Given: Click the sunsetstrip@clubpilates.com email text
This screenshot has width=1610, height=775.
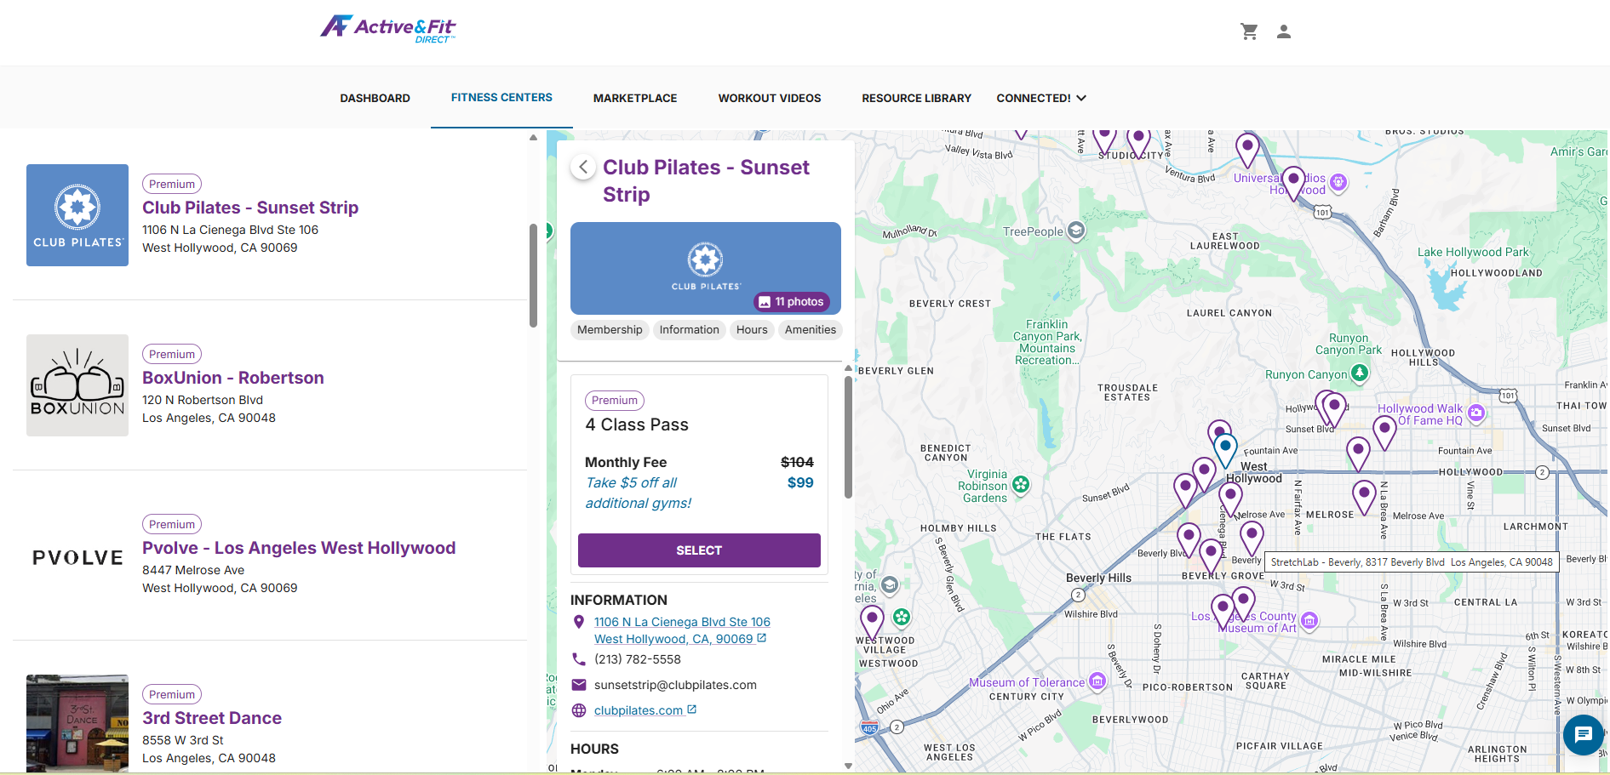Looking at the screenshot, I should coord(675,685).
